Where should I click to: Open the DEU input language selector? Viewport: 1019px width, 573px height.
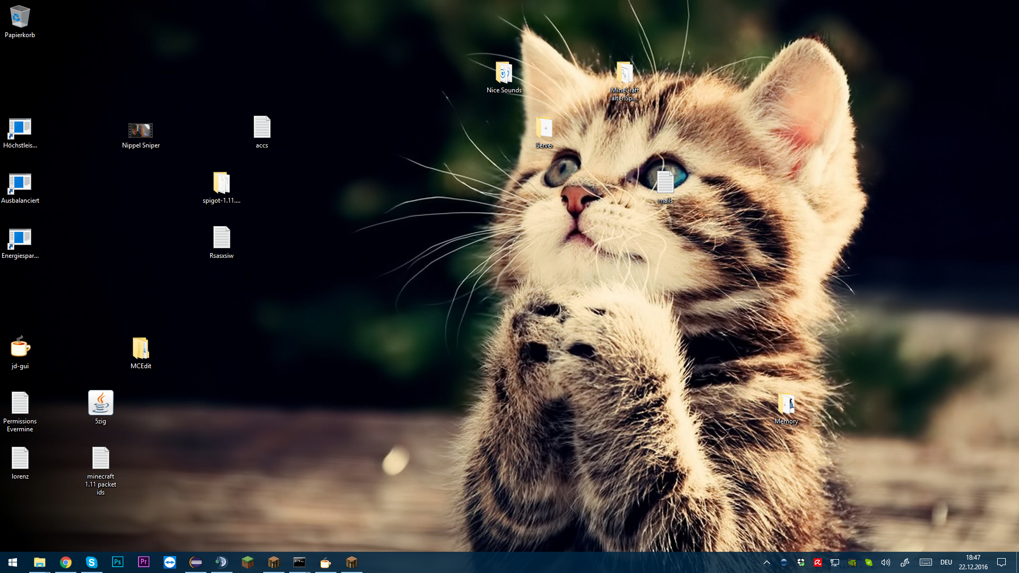[x=946, y=562]
